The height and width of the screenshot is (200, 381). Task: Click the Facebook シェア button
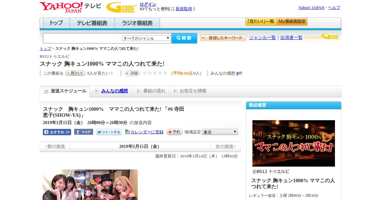click(84, 132)
